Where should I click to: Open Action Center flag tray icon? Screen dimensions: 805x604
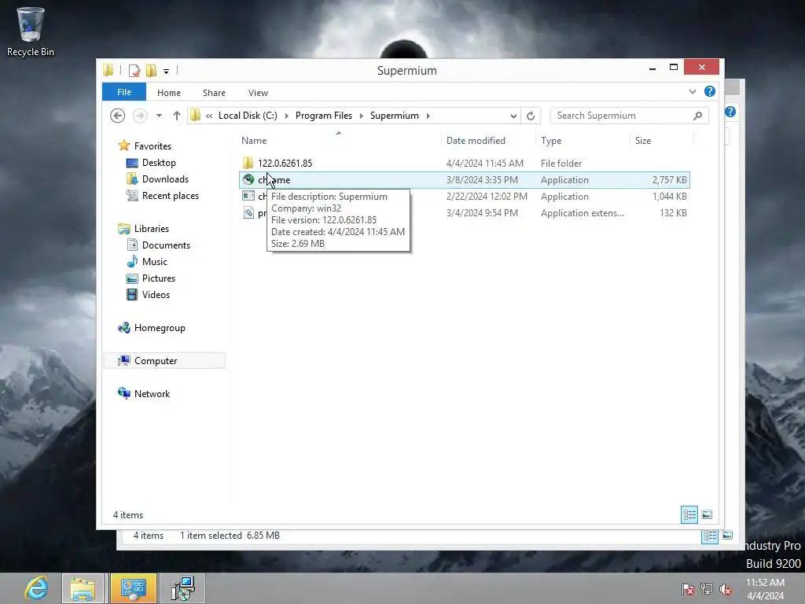click(688, 589)
